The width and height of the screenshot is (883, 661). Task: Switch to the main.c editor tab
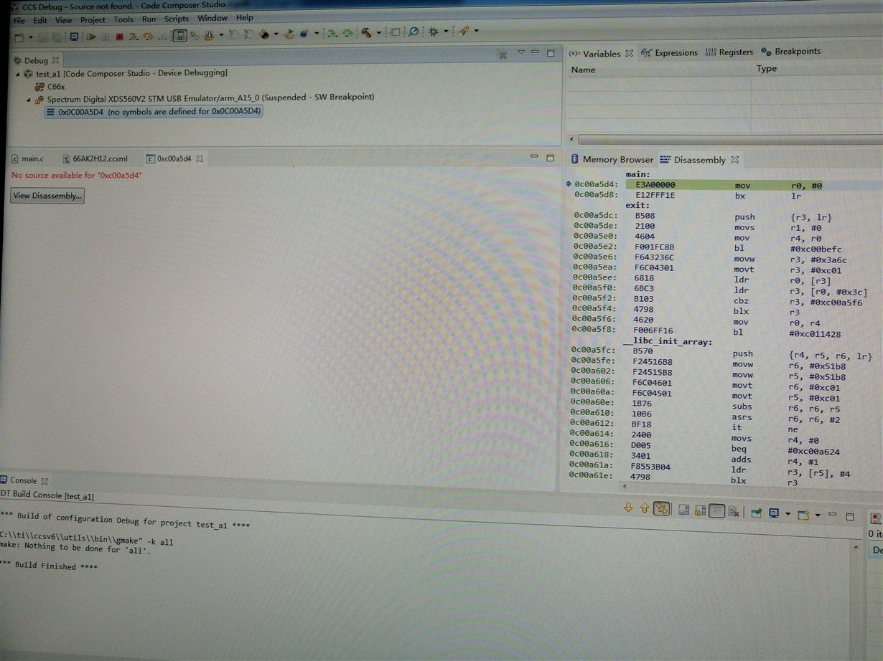tap(27, 158)
